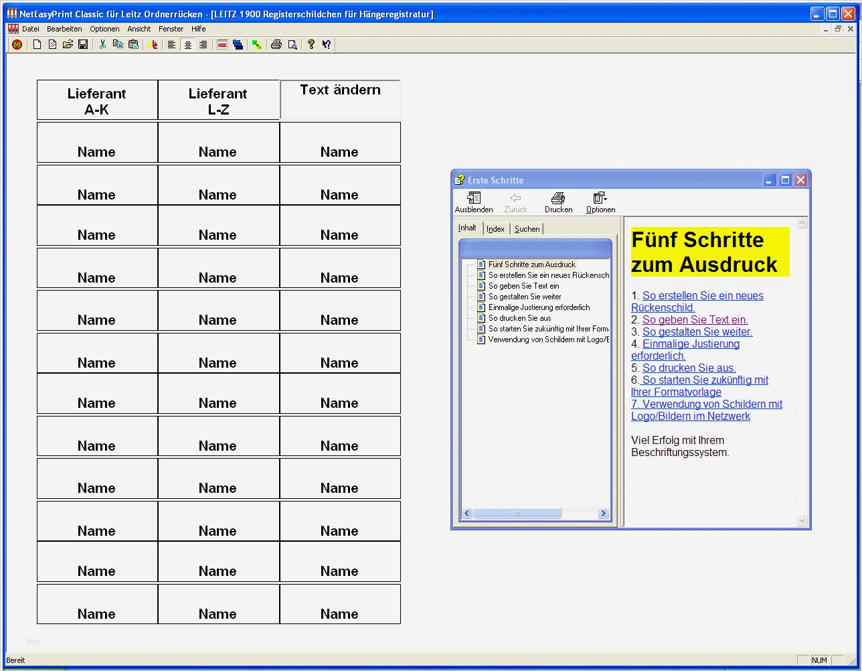Switch to the Inhalt tab

[467, 228]
